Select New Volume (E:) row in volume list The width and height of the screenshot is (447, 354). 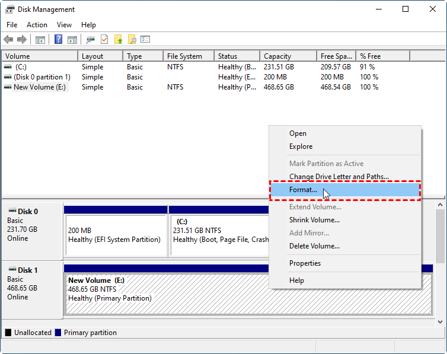tap(40, 87)
